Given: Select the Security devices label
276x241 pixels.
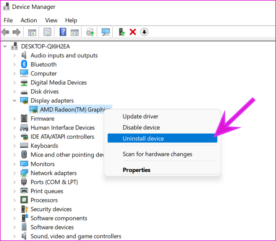Looking at the screenshot, I should tap(51, 209).
